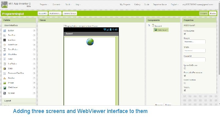
Task: Select Screen4 in Components tree
Action: pos(158,26)
